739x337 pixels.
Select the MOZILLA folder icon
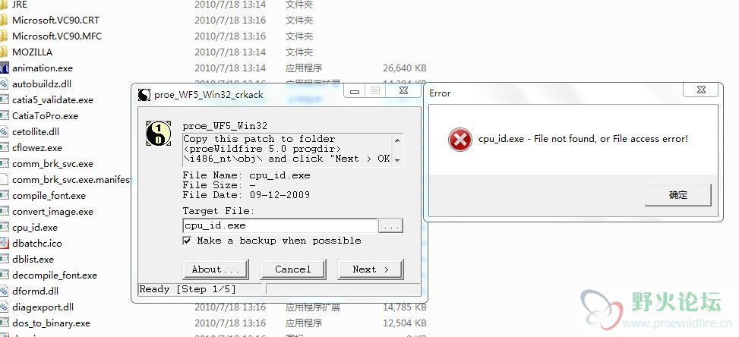pyautogui.click(x=4, y=52)
